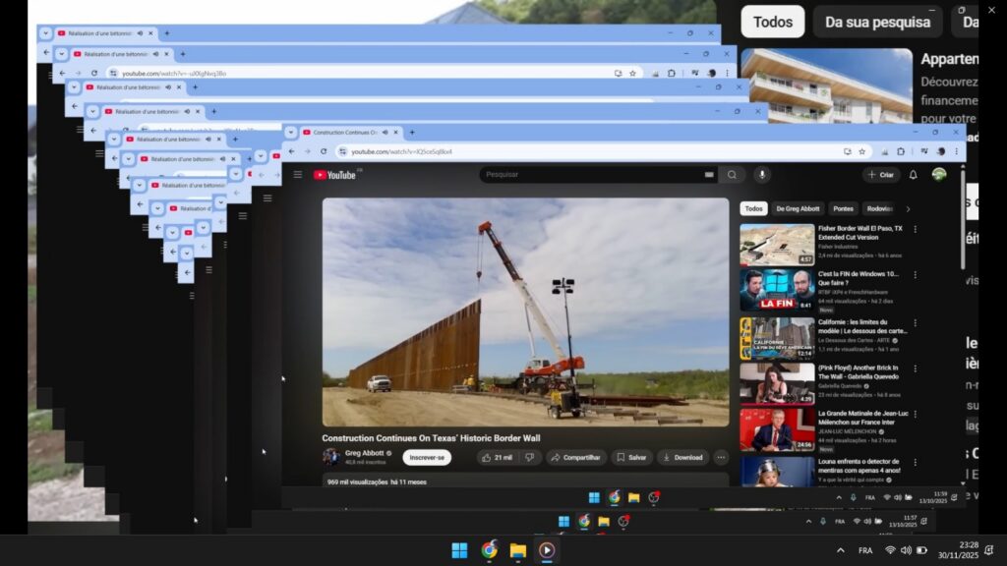The image size is (1007, 566).
Task: Click the magnifier search button
Action: [731, 175]
